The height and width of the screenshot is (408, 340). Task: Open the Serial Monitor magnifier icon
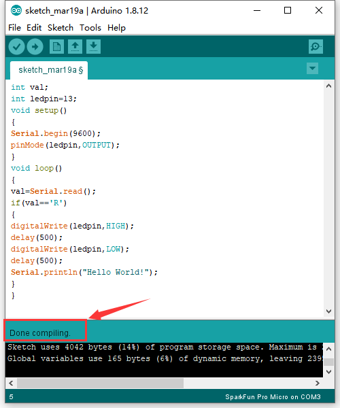pos(316,46)
